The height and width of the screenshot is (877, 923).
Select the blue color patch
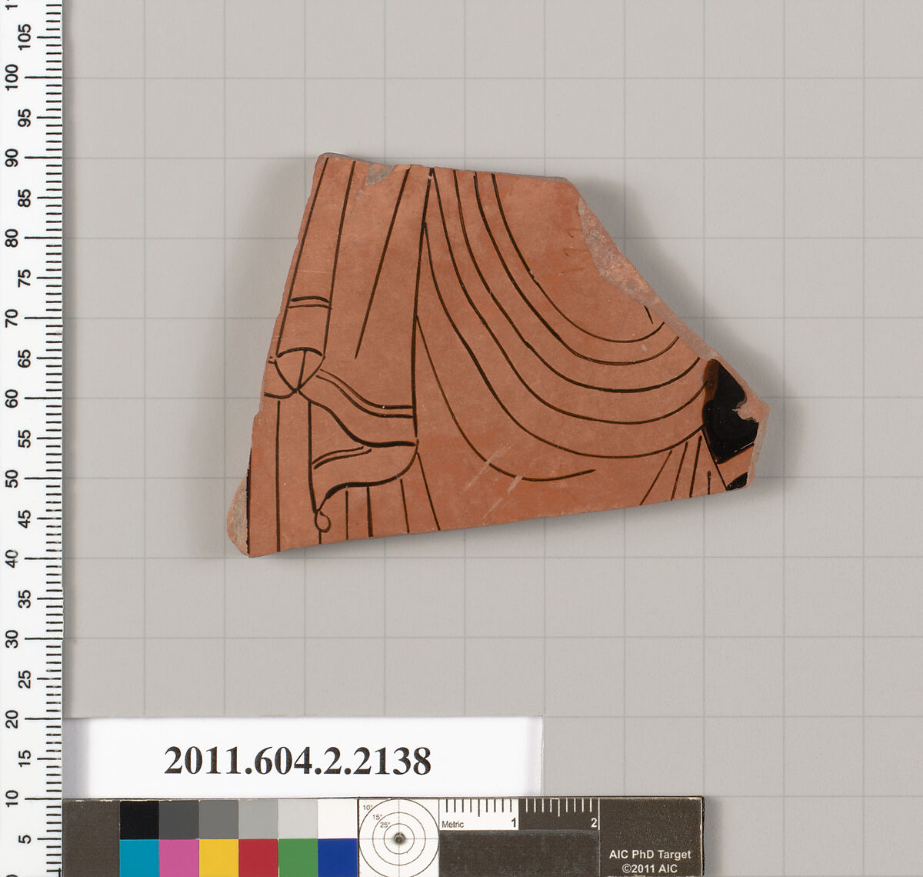pyautogui.click(x=337, y=857)
